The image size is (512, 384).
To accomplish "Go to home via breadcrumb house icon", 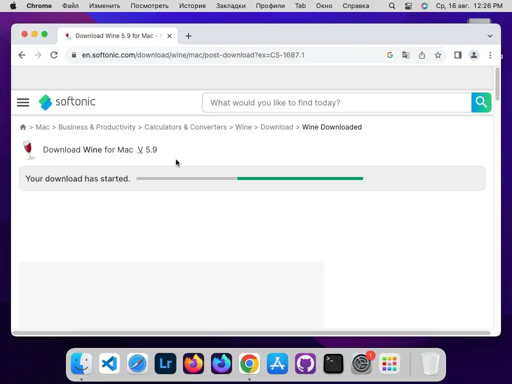I will point(23,127).
